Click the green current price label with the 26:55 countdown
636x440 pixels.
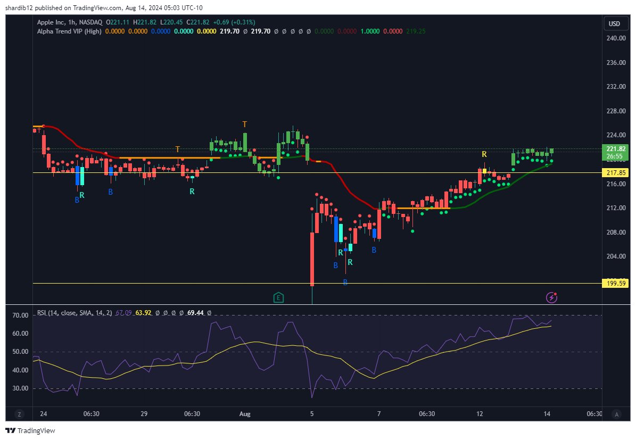615,153
